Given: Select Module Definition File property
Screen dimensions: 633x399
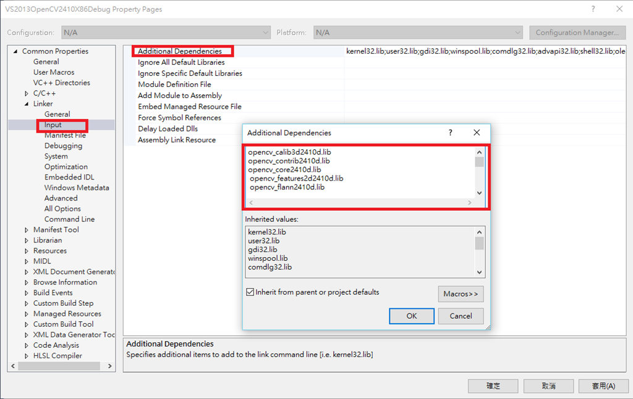Looking at the screenshot, I should 174,84.
